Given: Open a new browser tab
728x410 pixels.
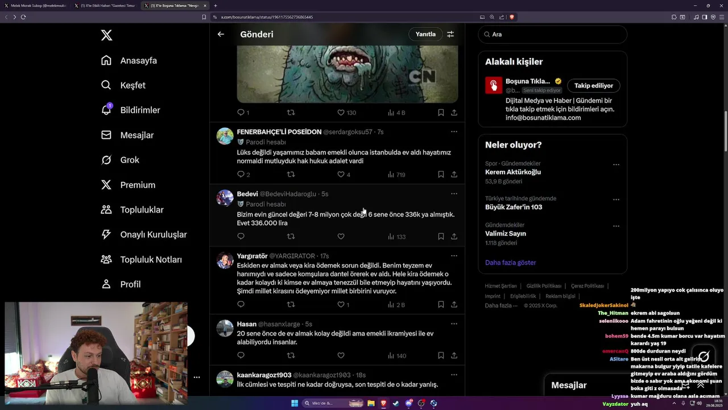Looking at the screenshot, I should tap(215, 6).
